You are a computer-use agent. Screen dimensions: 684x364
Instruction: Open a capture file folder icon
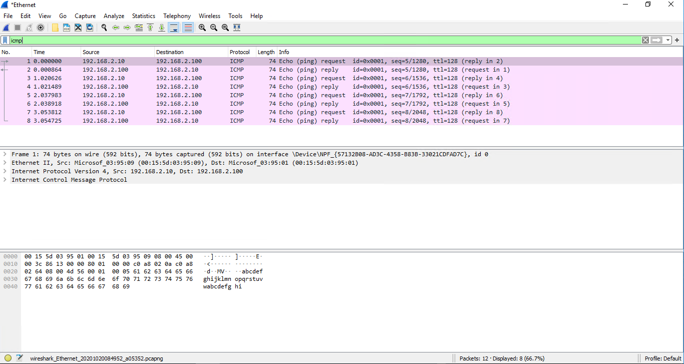[x=55, y=28]
